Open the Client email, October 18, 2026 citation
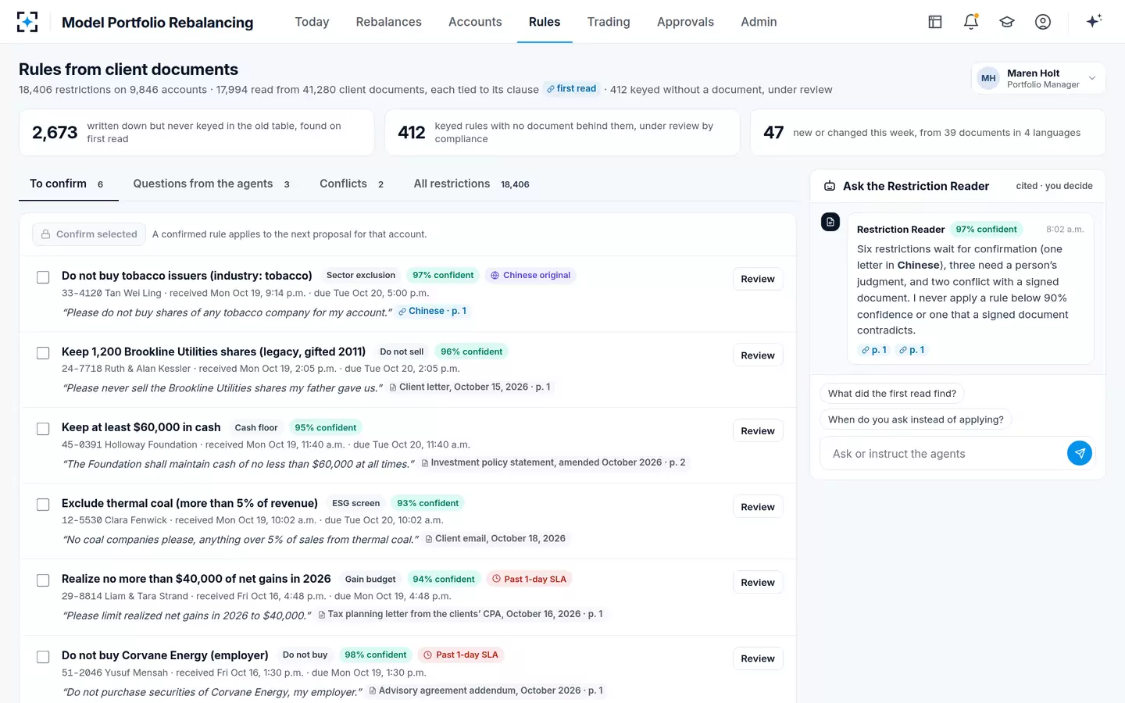The height and width of the screenshot is (703, 1125). click(495, 538)
